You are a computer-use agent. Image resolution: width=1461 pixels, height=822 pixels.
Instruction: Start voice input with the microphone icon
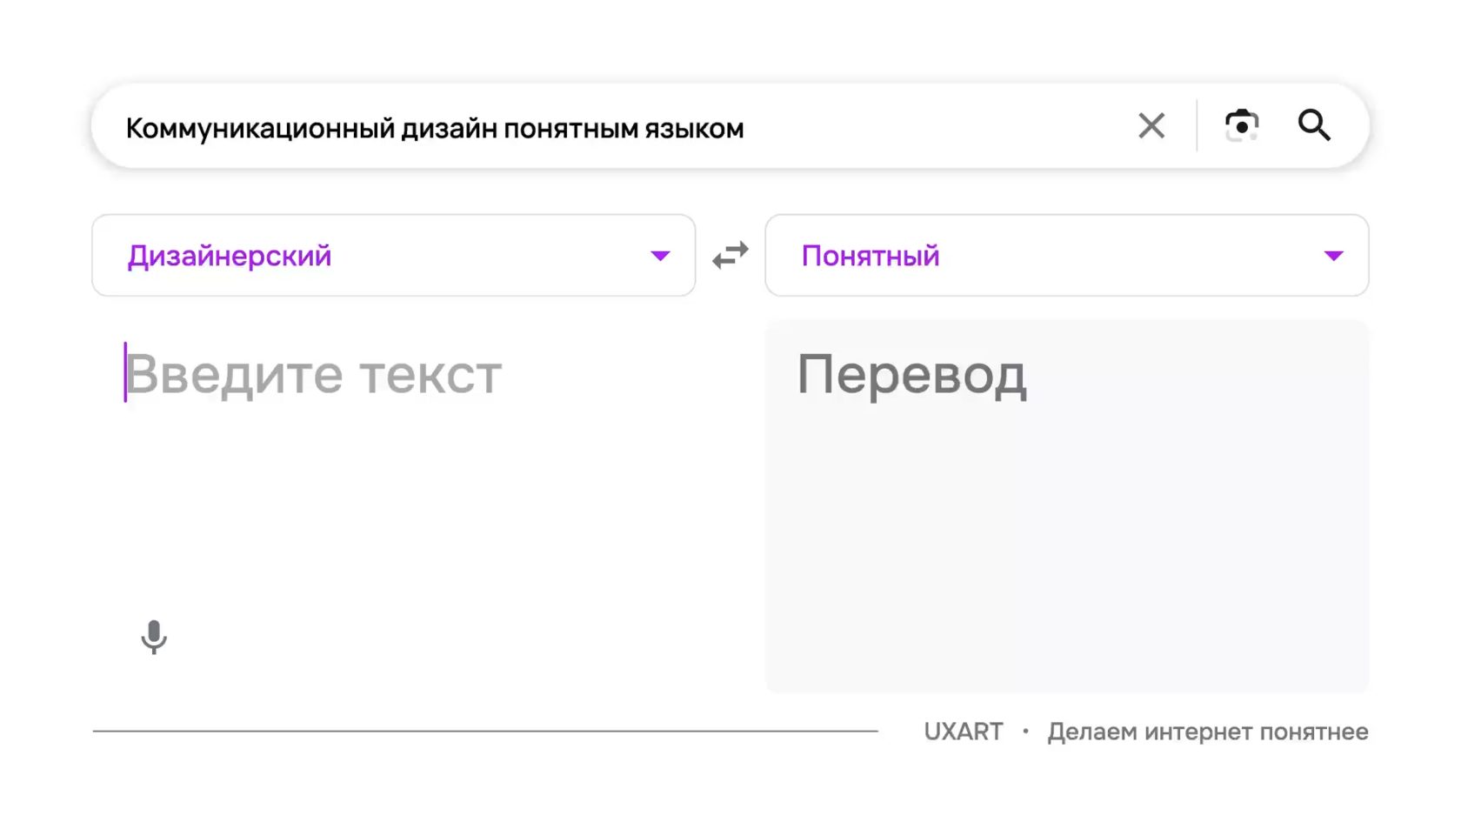click(x=154, y=637)
